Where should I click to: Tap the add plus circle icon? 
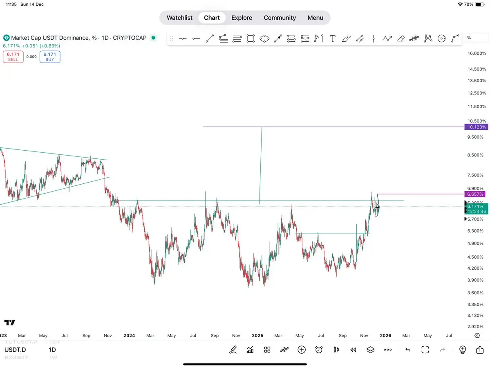pyautogui.click(x=302, y=350)
